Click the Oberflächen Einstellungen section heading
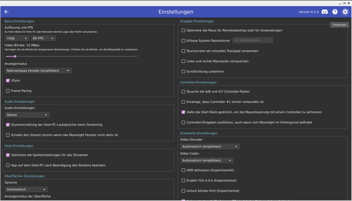The height and width of the screenshot is (201, 352). (25, 176)
